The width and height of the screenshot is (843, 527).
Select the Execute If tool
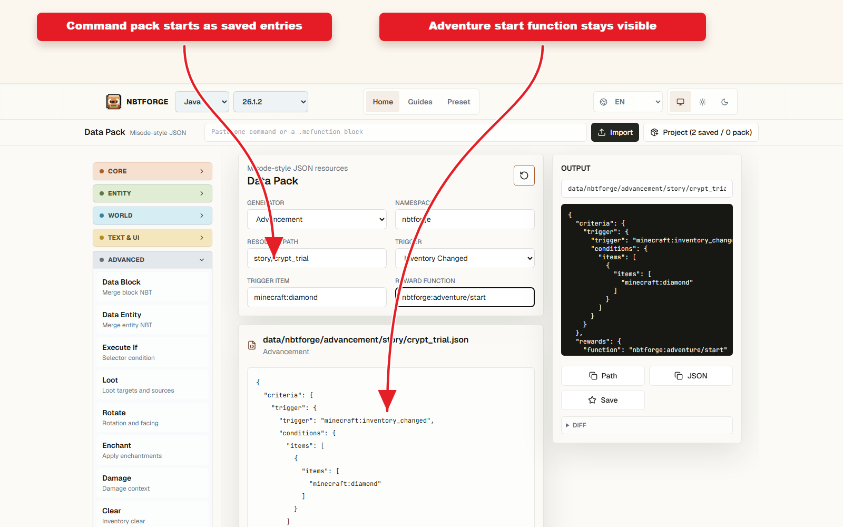coord(152,352)
